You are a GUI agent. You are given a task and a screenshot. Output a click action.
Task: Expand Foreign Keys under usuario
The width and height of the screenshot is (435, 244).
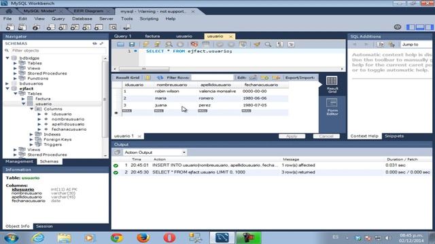click(31, 140)
